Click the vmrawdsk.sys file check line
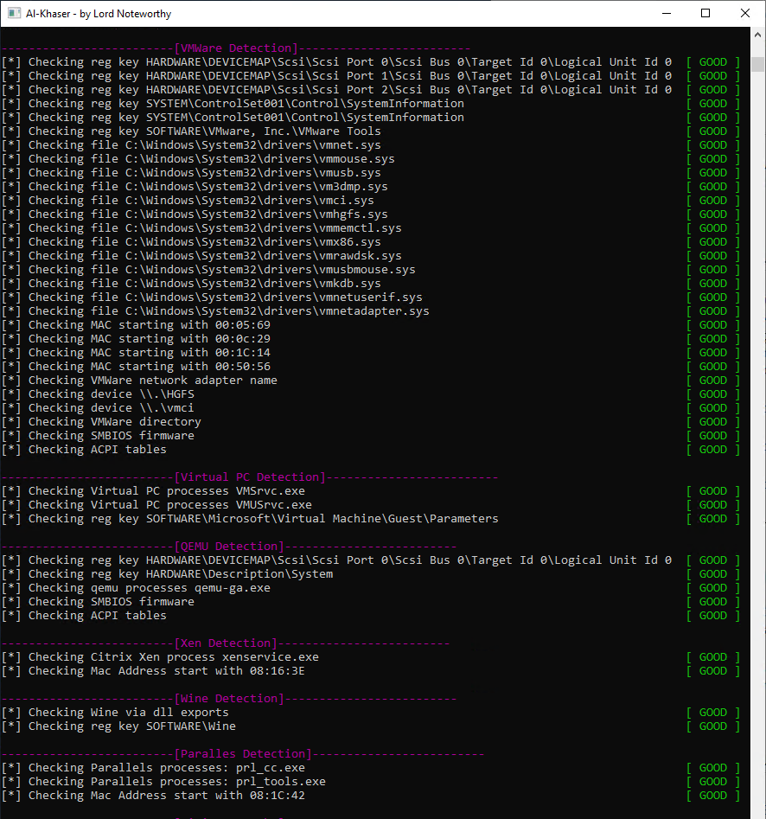 201,256
